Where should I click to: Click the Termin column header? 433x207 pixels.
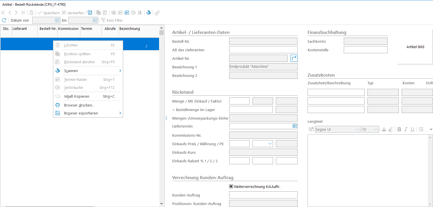coord(86,29)
